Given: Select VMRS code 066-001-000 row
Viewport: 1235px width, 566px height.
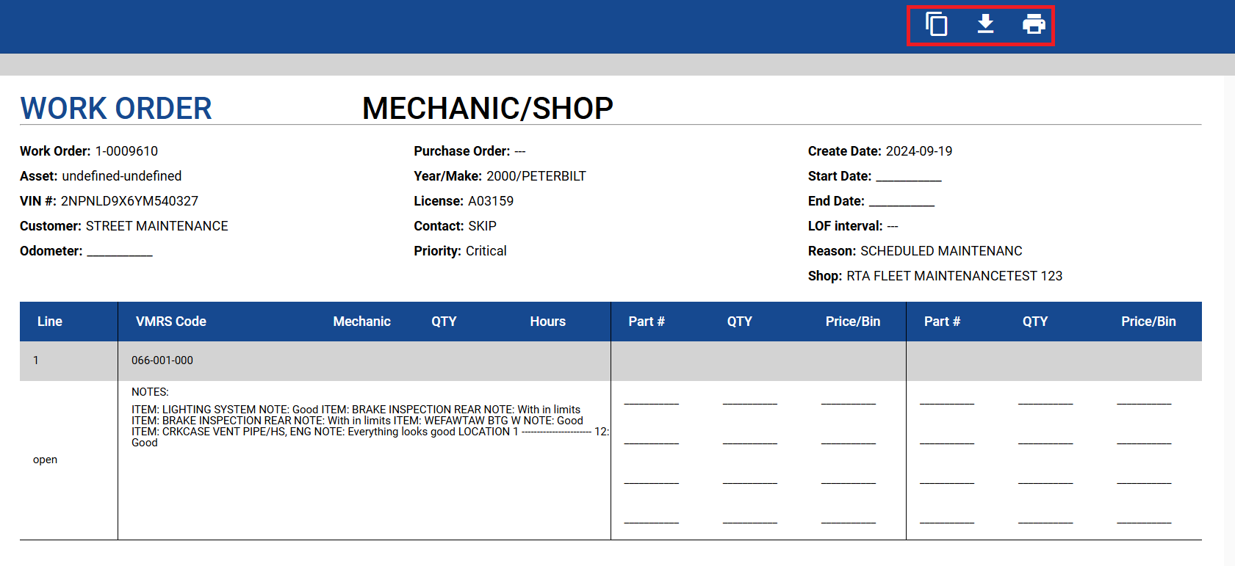Looking at the screenshot, I should click(162, 360).
